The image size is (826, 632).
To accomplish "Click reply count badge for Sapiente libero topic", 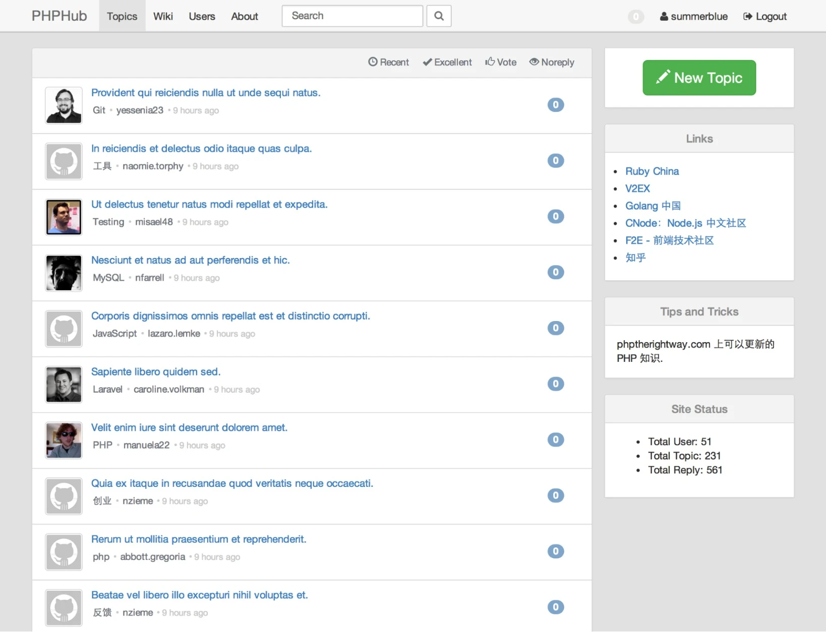I will click(555, 384).
